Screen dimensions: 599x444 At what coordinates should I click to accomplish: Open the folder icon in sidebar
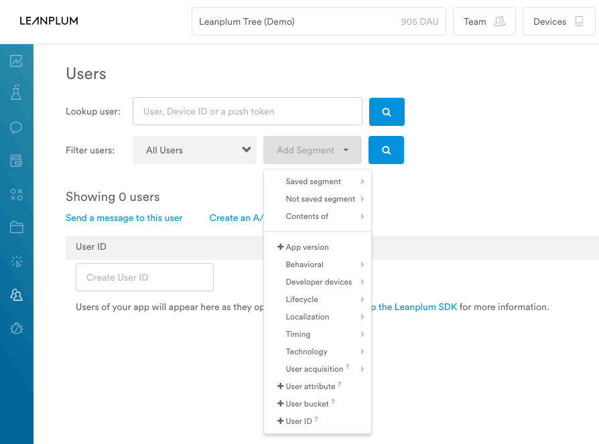tap(16, 228)
